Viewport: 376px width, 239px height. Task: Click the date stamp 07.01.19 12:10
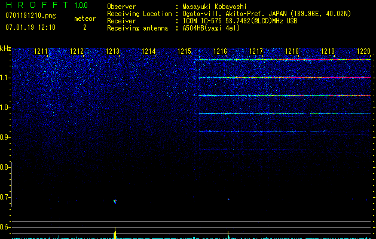(30, 27)
